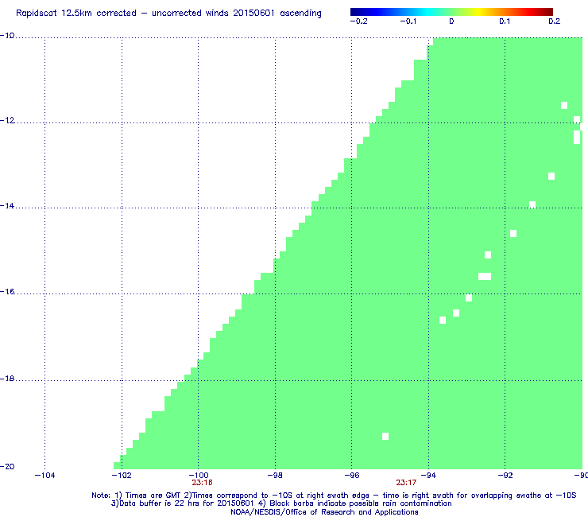
Task: Click the '-94' longitude axis label
Action: pos(428,476)
